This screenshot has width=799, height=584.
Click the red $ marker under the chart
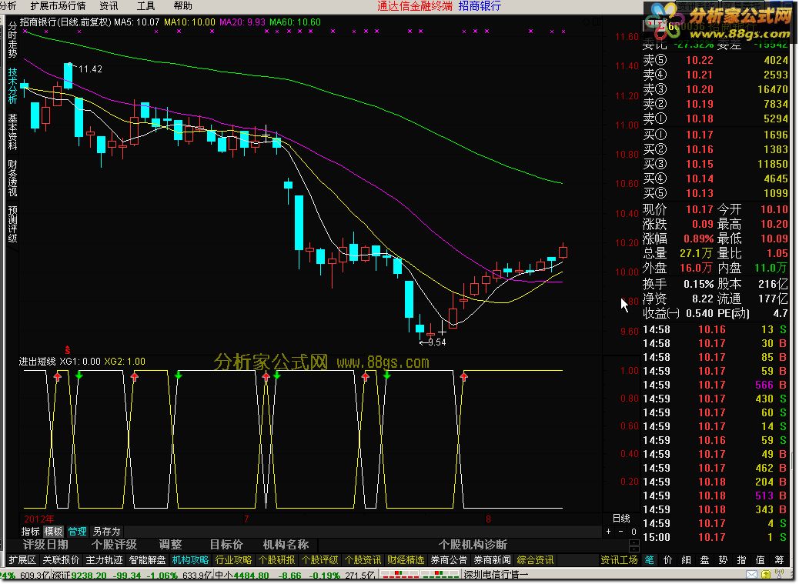67,350
